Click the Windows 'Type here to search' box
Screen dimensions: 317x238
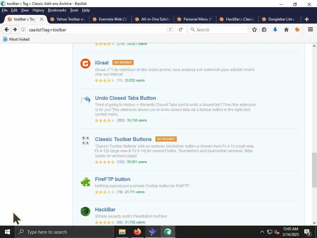click(x=64, y=232)
